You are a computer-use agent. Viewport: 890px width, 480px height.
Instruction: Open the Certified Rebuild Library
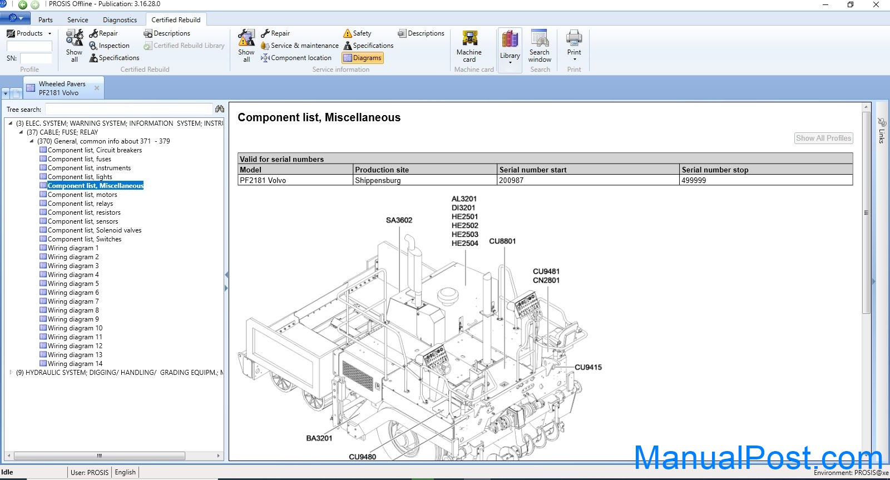(184, 46)
